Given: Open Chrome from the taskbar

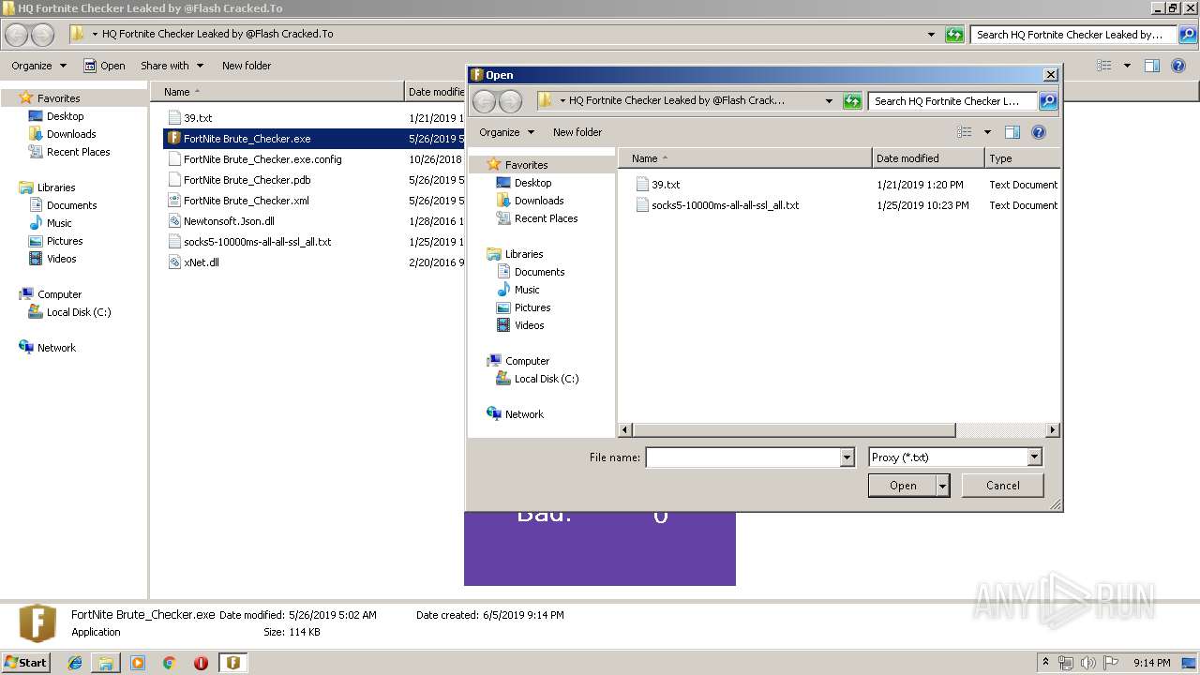Looking at the screenshot, I should (x=170, y=663).
